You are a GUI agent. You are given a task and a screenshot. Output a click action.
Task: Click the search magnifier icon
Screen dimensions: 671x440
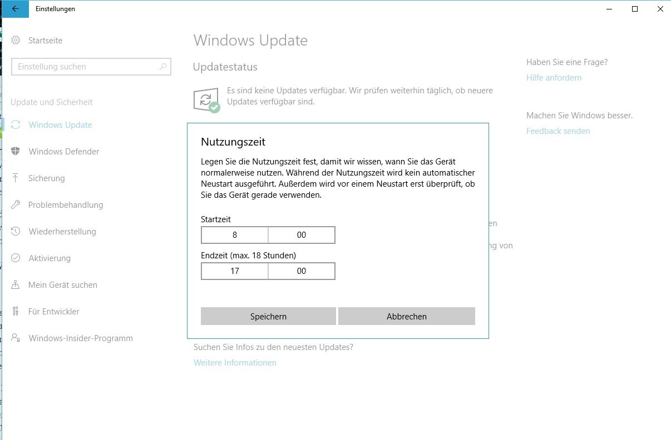pyautogui.click(x=163, y=67)
